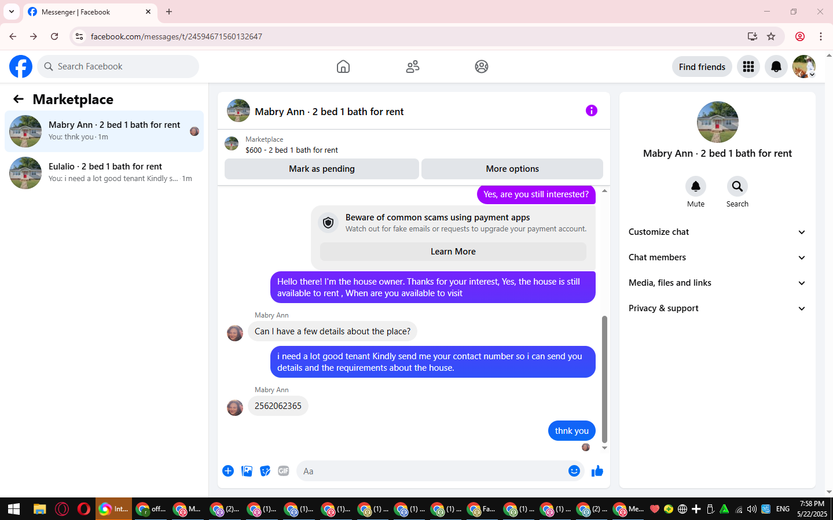Open the Chrome profile icon
833x520 pixels.
click(800, 36)
